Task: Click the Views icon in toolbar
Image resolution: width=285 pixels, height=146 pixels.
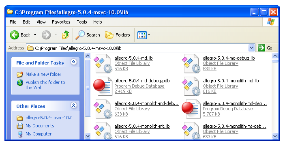Action: click(142, 35)
